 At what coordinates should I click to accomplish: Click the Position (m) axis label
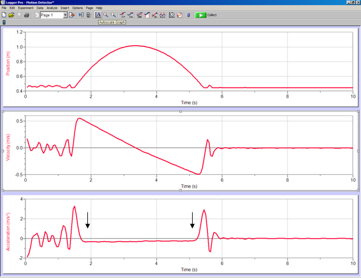tap(8, 60)
